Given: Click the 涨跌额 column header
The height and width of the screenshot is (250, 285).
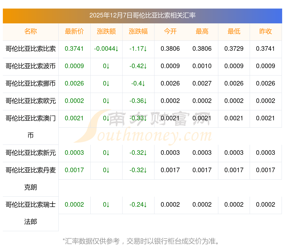Looking at the screenshot, I should click(x=106, y=31).
